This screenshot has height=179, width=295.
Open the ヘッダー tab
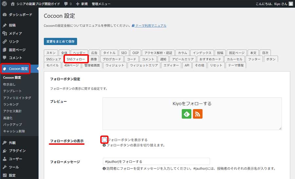79,53
